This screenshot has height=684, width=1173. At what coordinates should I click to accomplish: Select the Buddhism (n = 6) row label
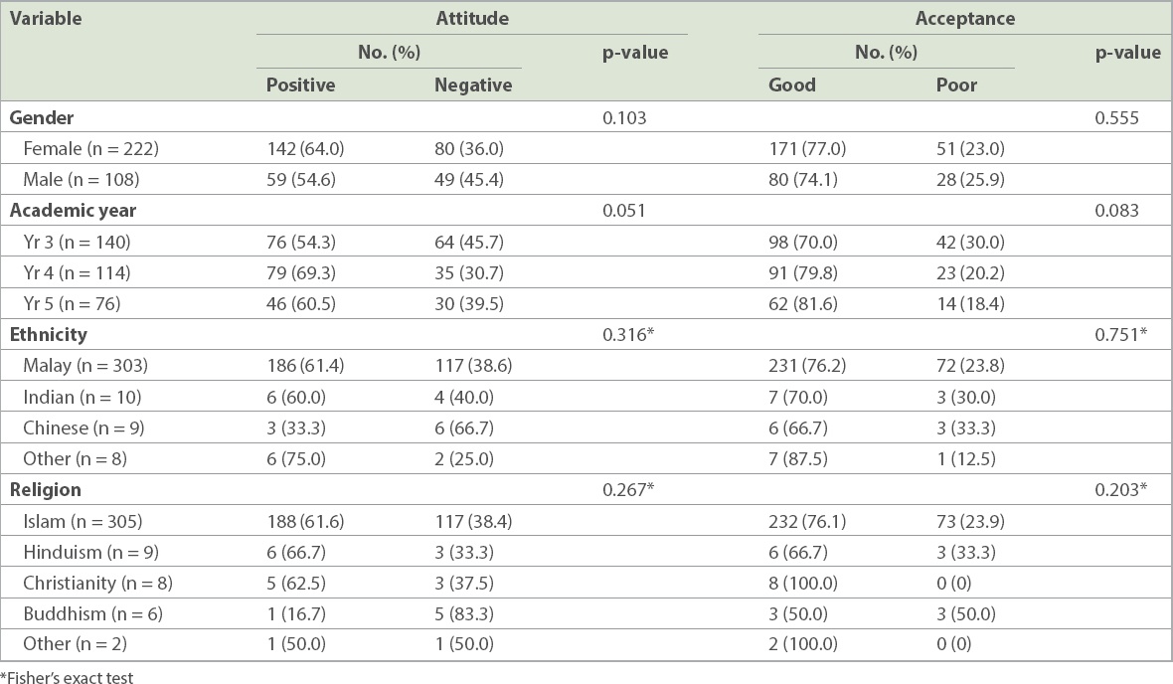[x=92, y=613]
